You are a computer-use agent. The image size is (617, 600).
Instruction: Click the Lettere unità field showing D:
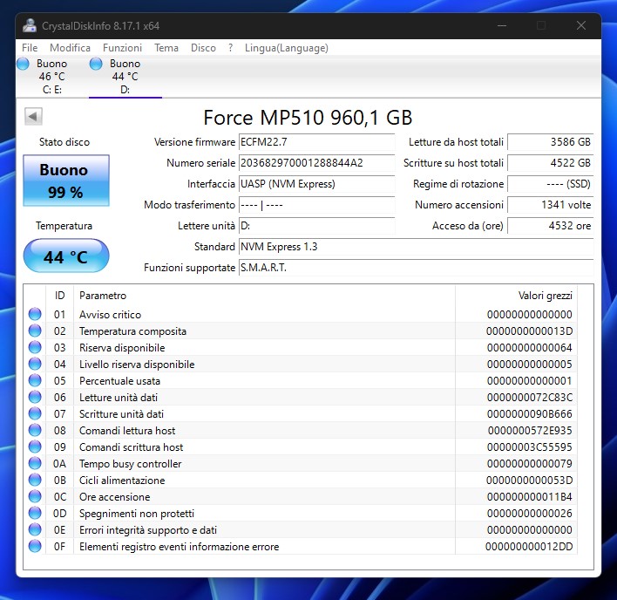click(316, 226)
